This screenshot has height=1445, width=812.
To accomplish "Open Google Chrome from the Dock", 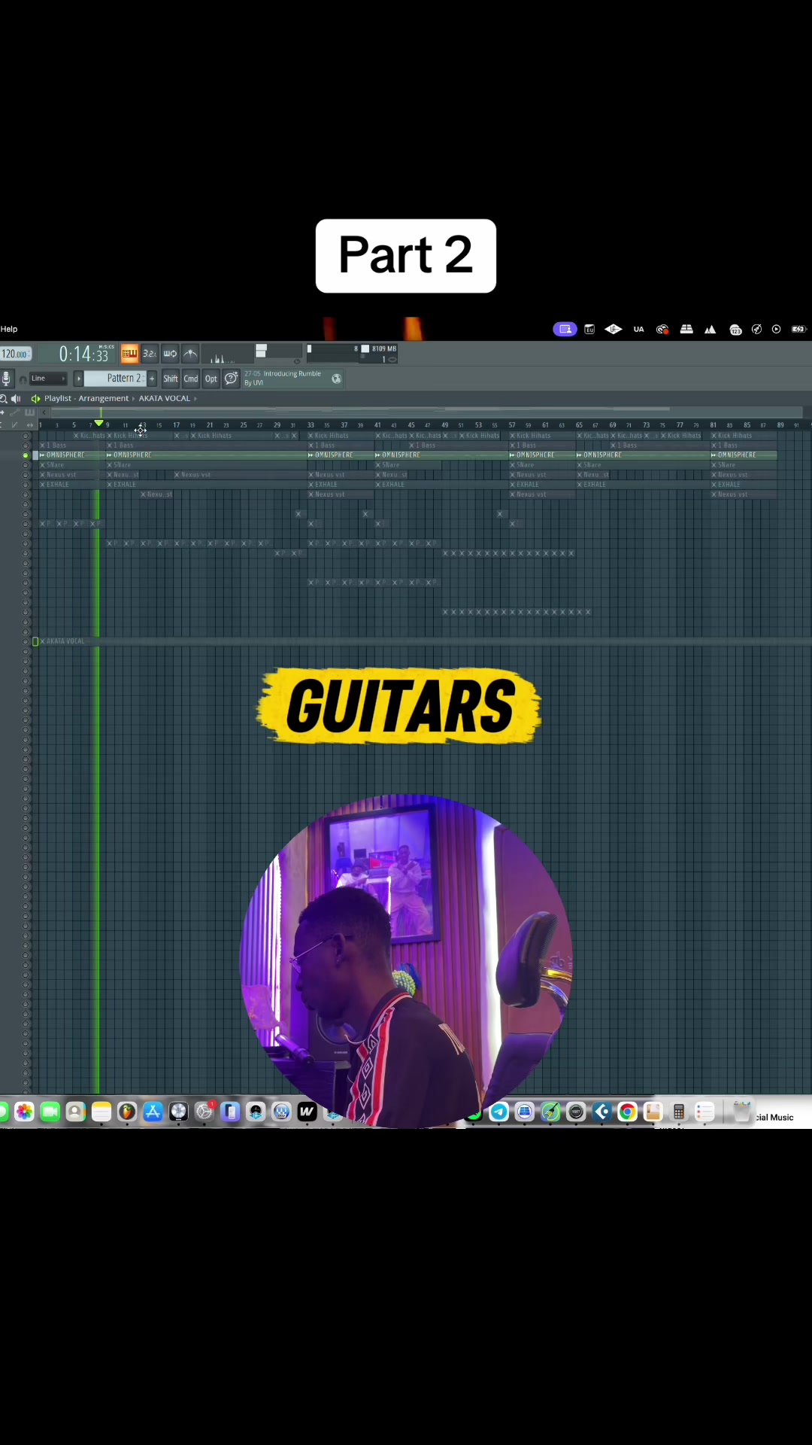I will coord(627,1112).
